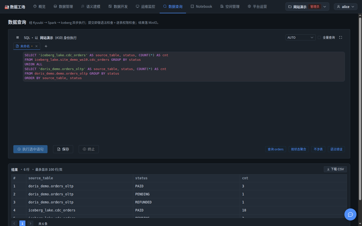Enable the 全量查询 checkbox
The image size is (362, 226).
point(319,37)
